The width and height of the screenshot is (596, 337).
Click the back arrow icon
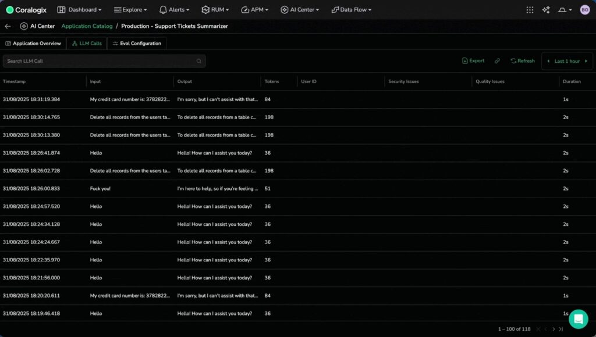[8, 26]
